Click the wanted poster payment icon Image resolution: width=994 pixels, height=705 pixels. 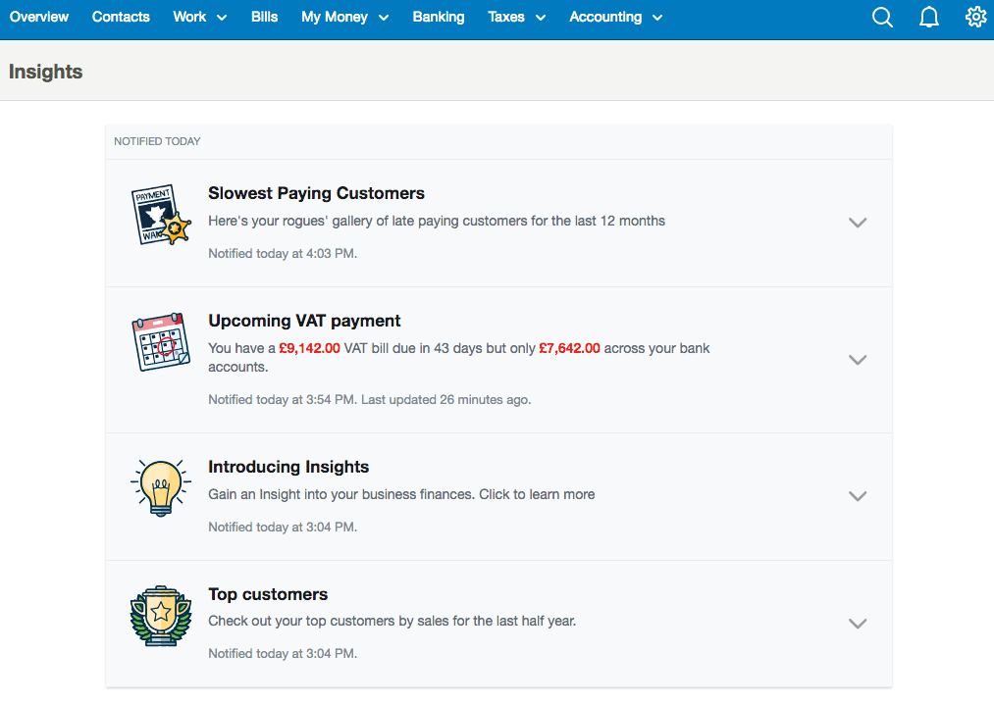(x=160, y=215)
